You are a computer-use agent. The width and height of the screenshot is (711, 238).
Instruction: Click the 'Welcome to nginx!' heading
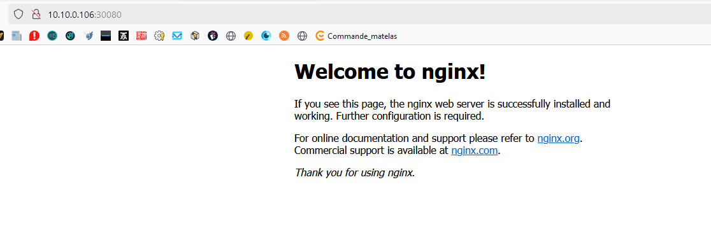[390, 72]
